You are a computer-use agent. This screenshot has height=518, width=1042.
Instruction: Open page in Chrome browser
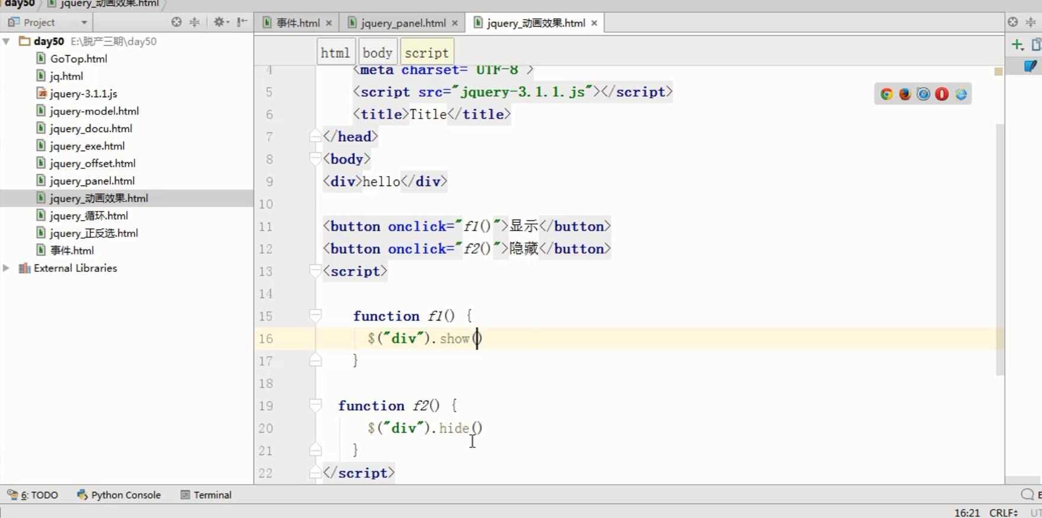pos(886,94)
